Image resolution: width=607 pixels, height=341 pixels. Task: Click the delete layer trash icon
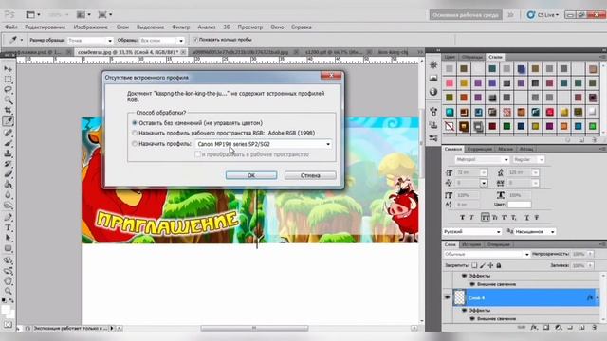(595, 328)
